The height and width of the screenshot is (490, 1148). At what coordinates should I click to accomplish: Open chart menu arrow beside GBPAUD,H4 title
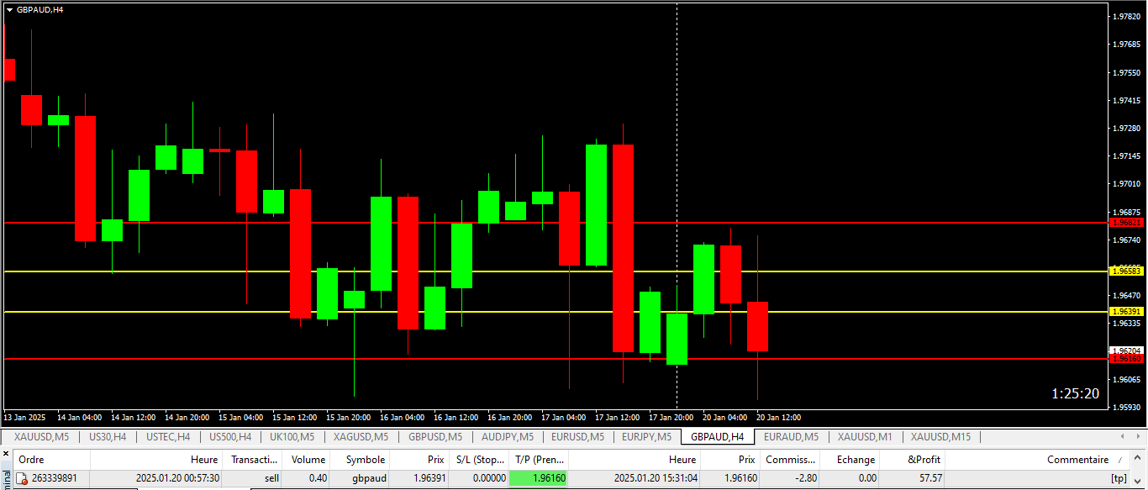9,9
